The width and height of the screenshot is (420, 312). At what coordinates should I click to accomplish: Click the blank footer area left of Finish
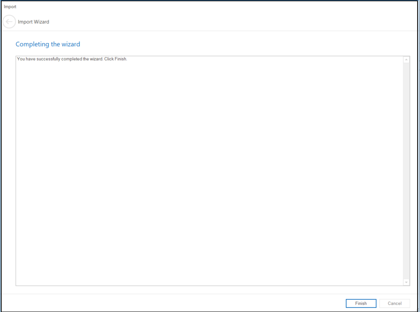click(x=171, y=303)
